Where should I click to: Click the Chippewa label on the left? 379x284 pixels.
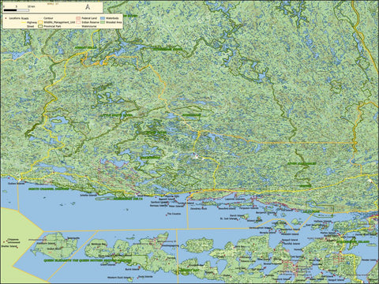pyautogui.click(x=13, y=240)
